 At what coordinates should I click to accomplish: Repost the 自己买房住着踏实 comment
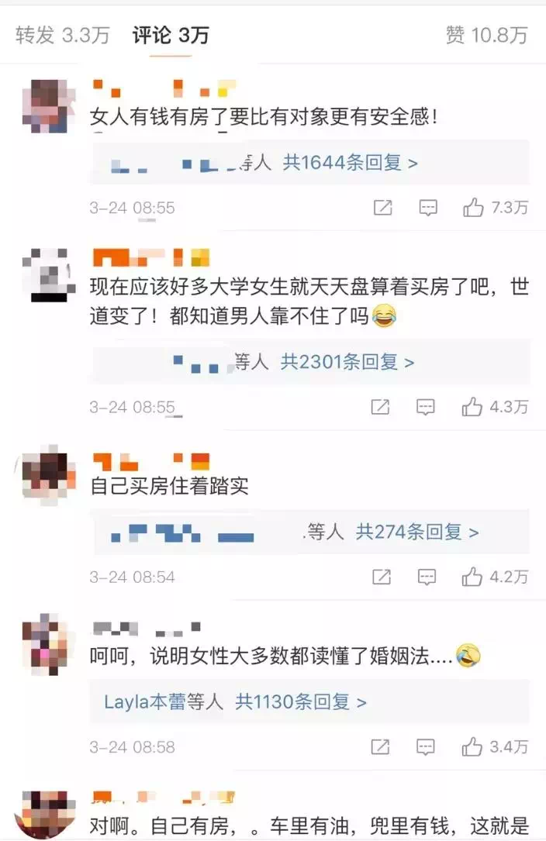tap(382, 577)
